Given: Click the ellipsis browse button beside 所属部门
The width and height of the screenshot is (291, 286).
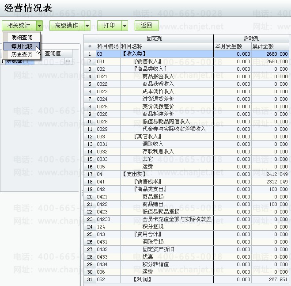Looking at the screenshot, I should click(68, 61).
